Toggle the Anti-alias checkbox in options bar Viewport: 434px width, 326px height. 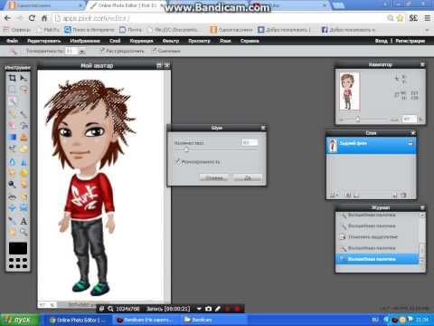tap(154, 51)
